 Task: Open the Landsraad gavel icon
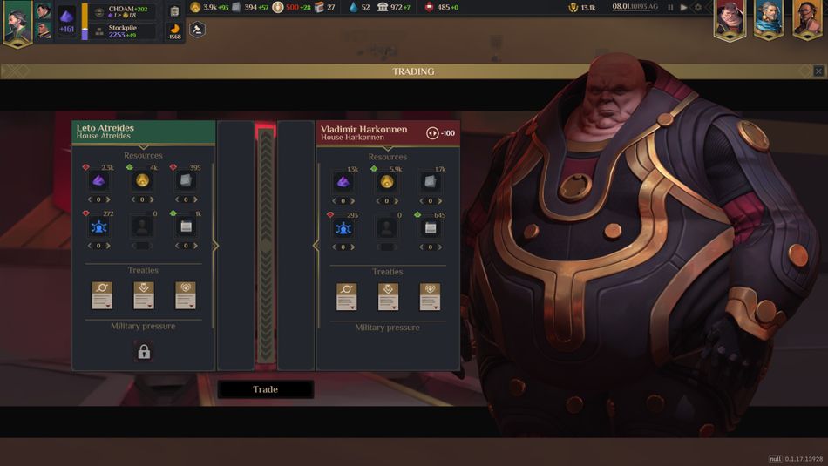(x=198, y=30)
